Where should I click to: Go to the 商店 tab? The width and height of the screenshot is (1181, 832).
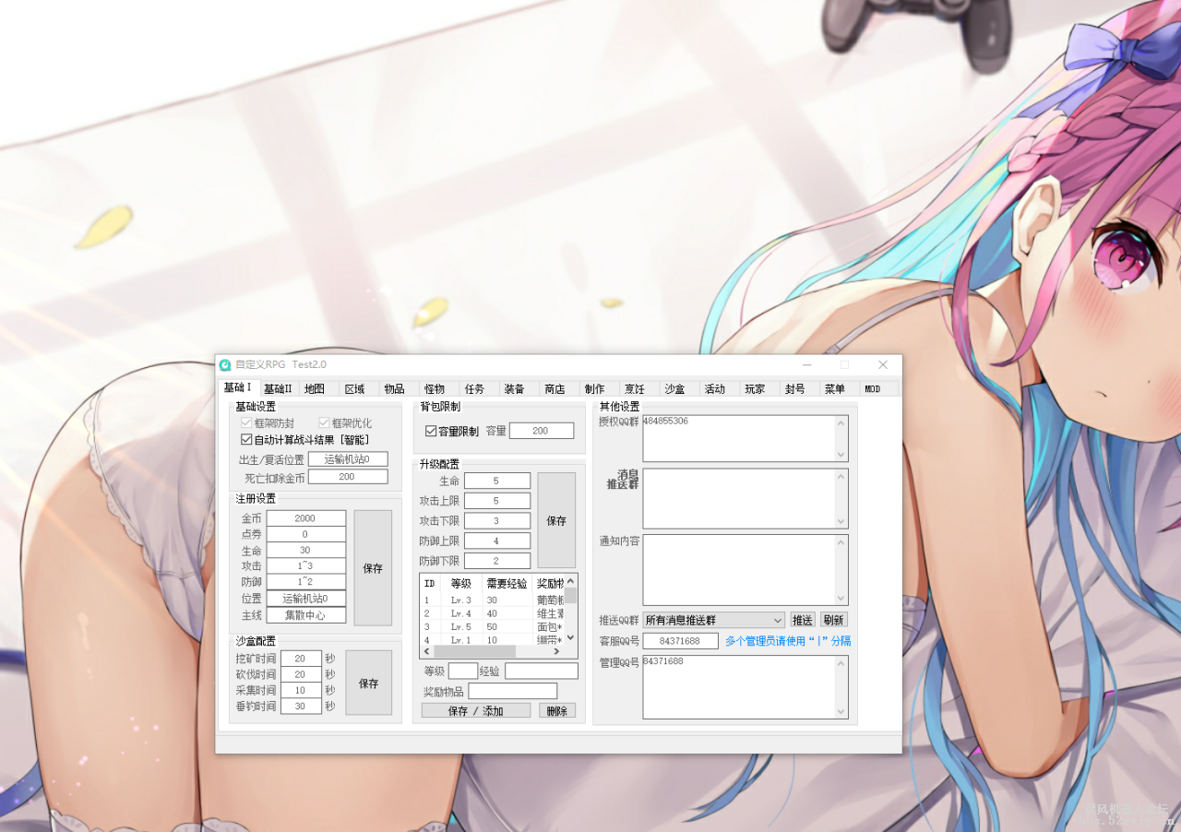pyautogui.click(x=555, y=389)
